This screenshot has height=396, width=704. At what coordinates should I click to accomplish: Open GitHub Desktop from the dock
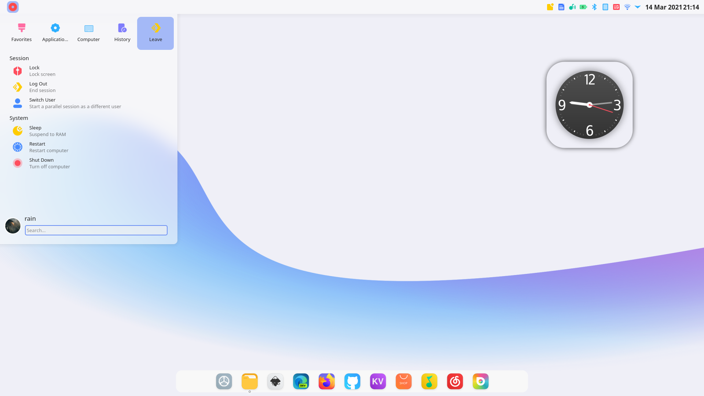(x=352, y=381)
